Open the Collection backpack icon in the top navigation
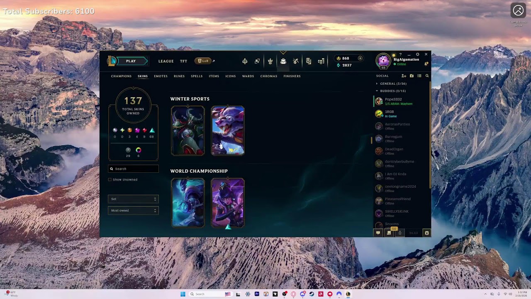 (283, 61)
